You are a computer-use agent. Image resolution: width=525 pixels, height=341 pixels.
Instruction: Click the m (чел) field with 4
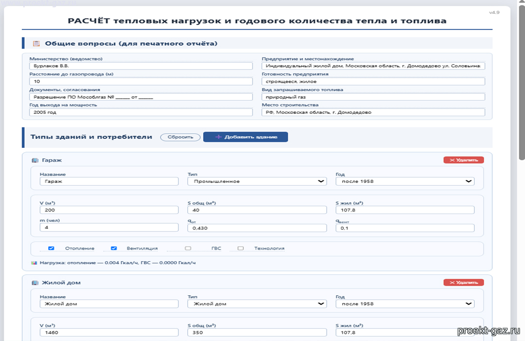(109, 228)
